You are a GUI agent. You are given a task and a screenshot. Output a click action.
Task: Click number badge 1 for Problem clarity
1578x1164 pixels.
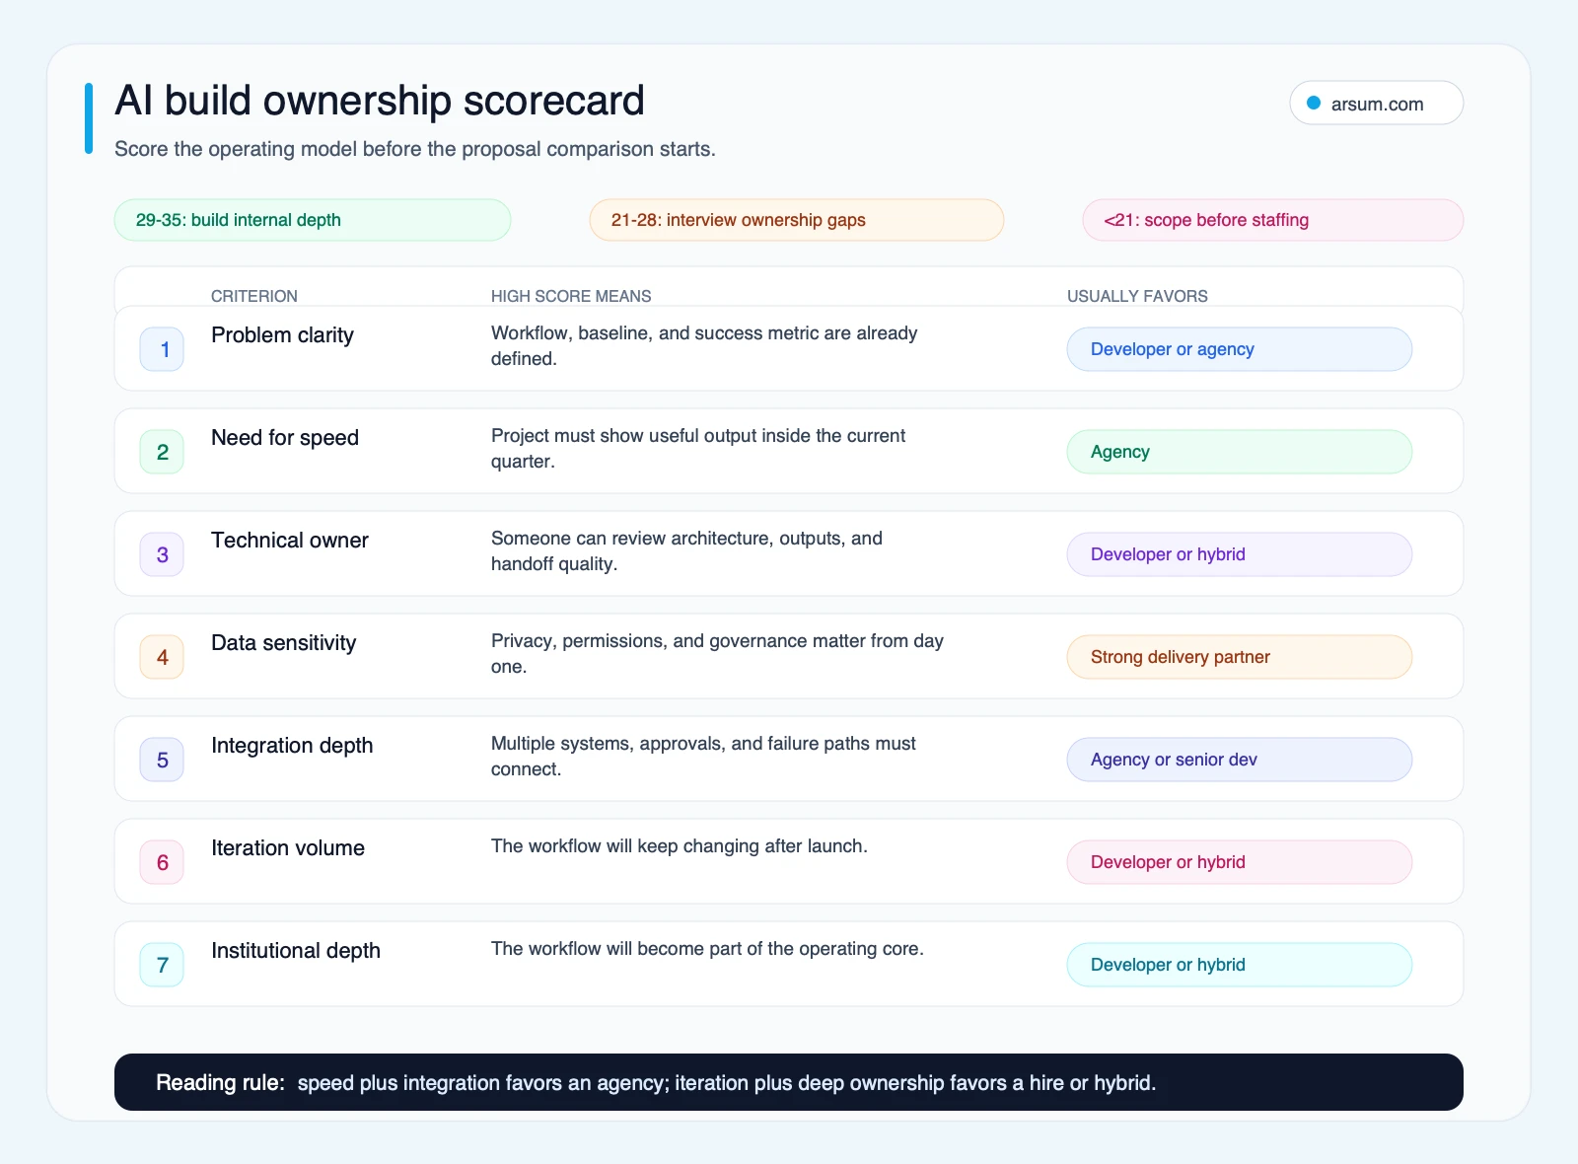coord(162,349)
